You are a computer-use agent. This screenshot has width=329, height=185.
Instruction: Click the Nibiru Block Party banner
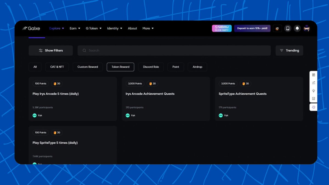[x=222, y=29]
